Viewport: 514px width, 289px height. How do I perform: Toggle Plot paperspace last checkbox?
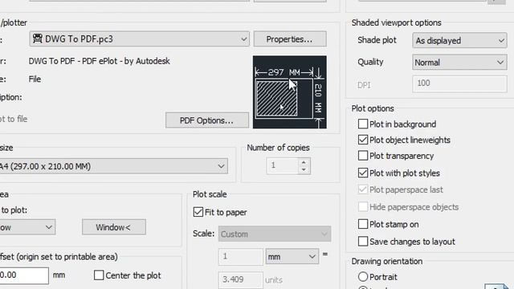(x=363, y=189)
